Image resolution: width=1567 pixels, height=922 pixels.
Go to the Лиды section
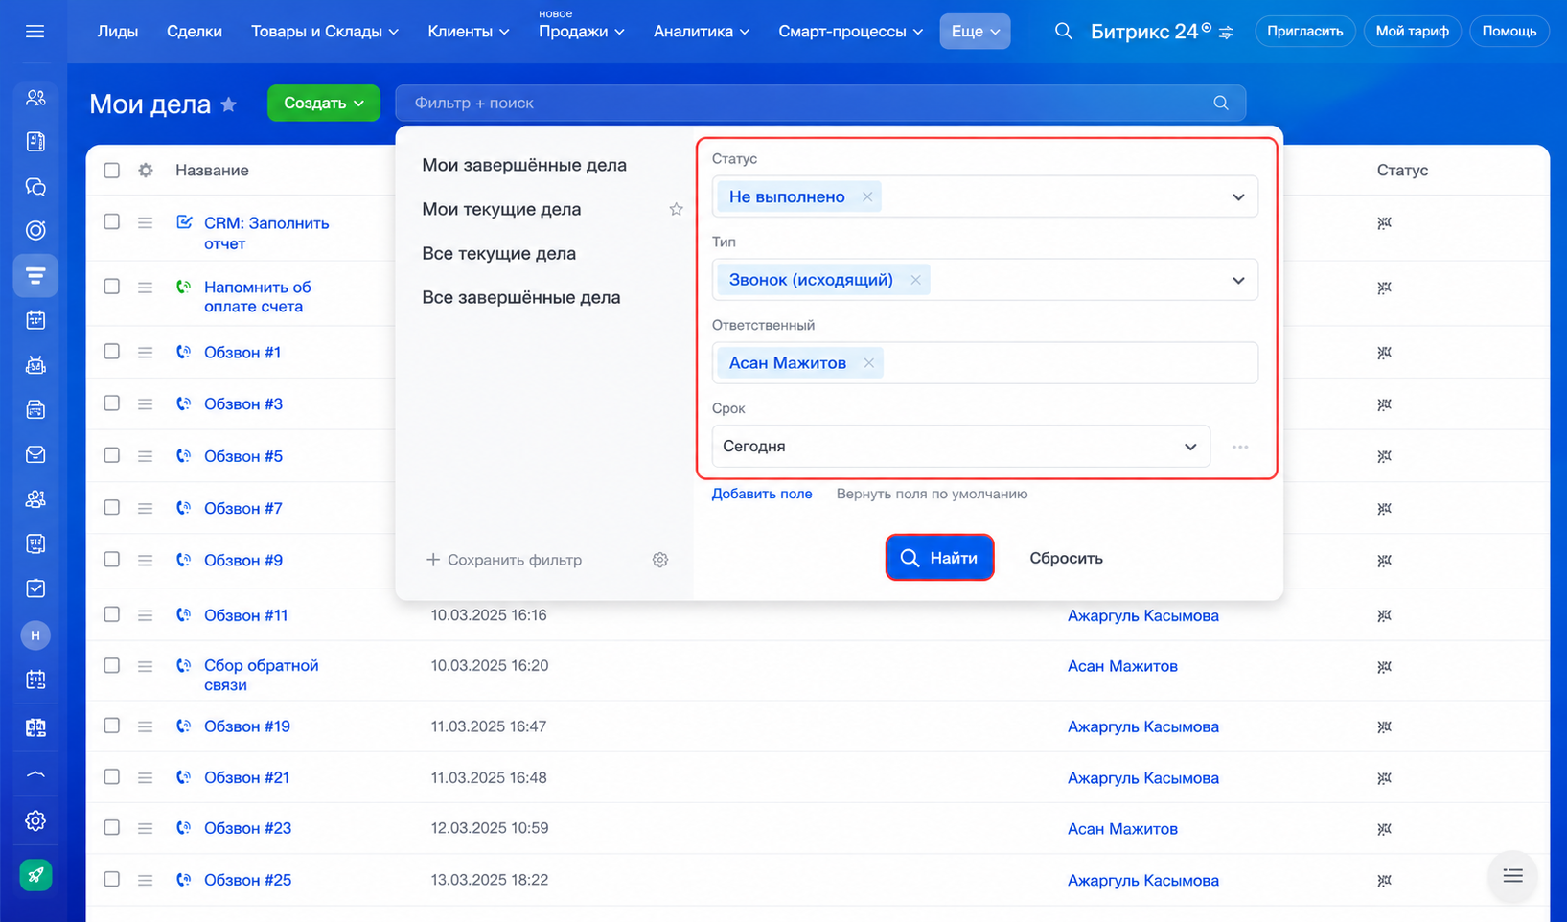118,32
